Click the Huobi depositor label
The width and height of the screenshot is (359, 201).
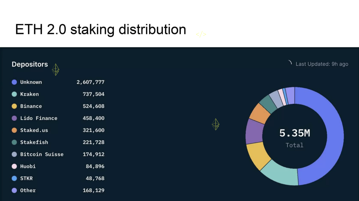28,166
